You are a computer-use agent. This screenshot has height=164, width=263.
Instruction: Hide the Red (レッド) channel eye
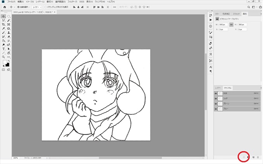216,98
